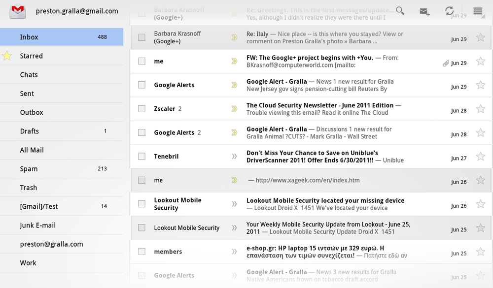Star the Google Alert - Gralla email from Jun 29
This screenshot has height=288, width=493.
[480, 85]
